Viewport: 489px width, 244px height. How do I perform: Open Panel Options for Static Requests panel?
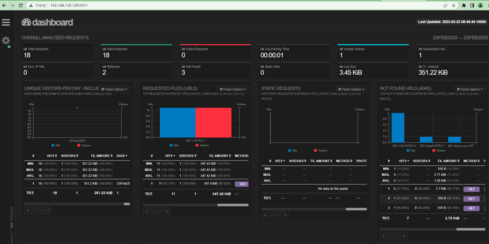351,89
